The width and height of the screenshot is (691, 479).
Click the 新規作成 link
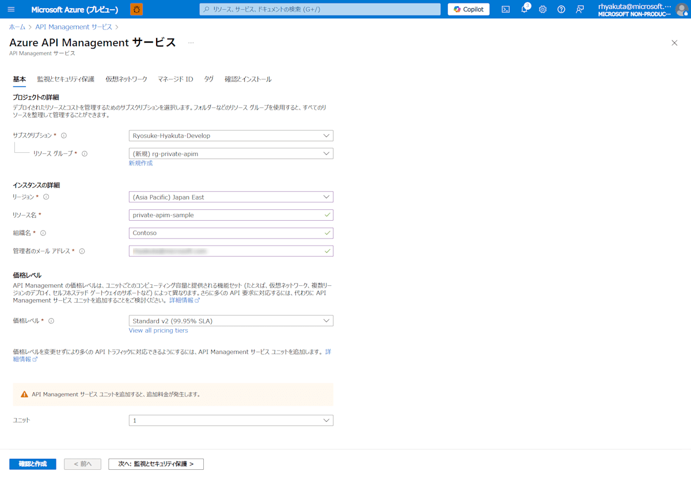click(x=141, y=164)
